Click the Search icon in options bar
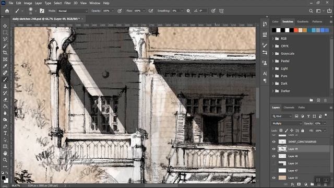This screenshot has width=334, height=188. click(x=311, y=11)
